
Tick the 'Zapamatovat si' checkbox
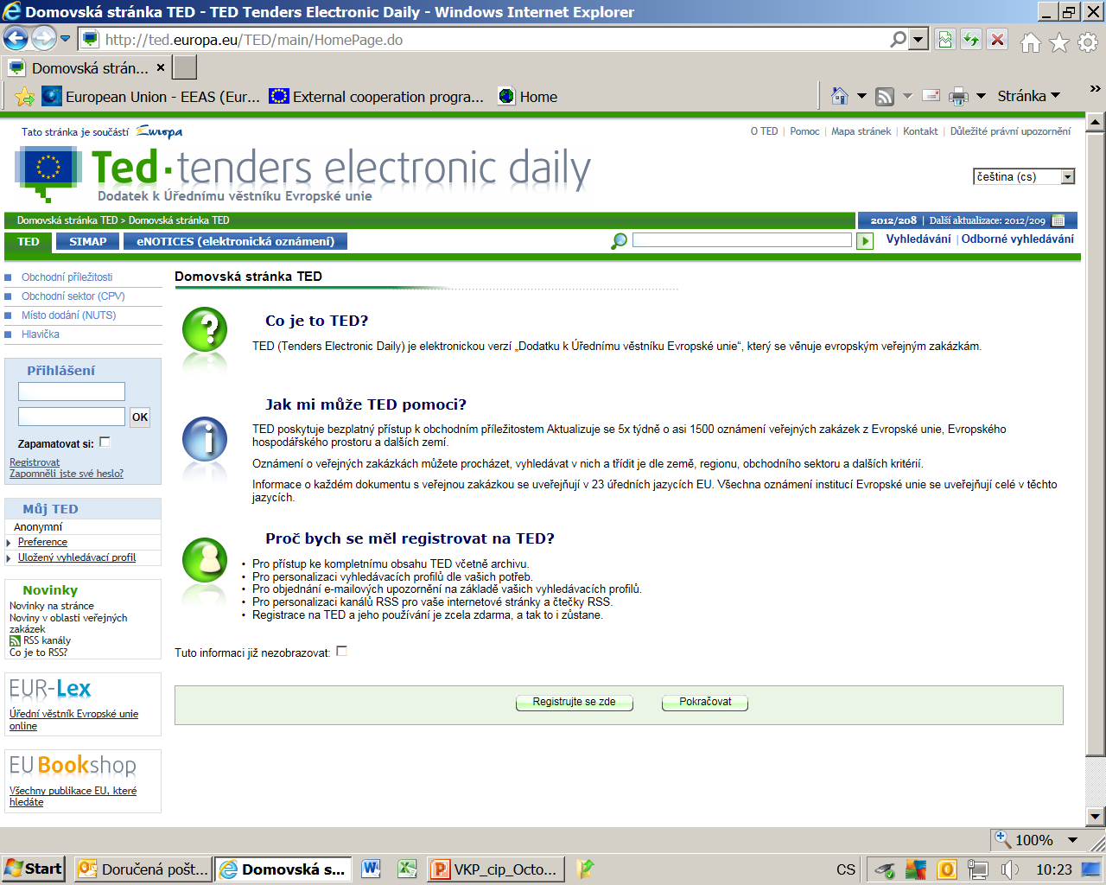[105, 442]
